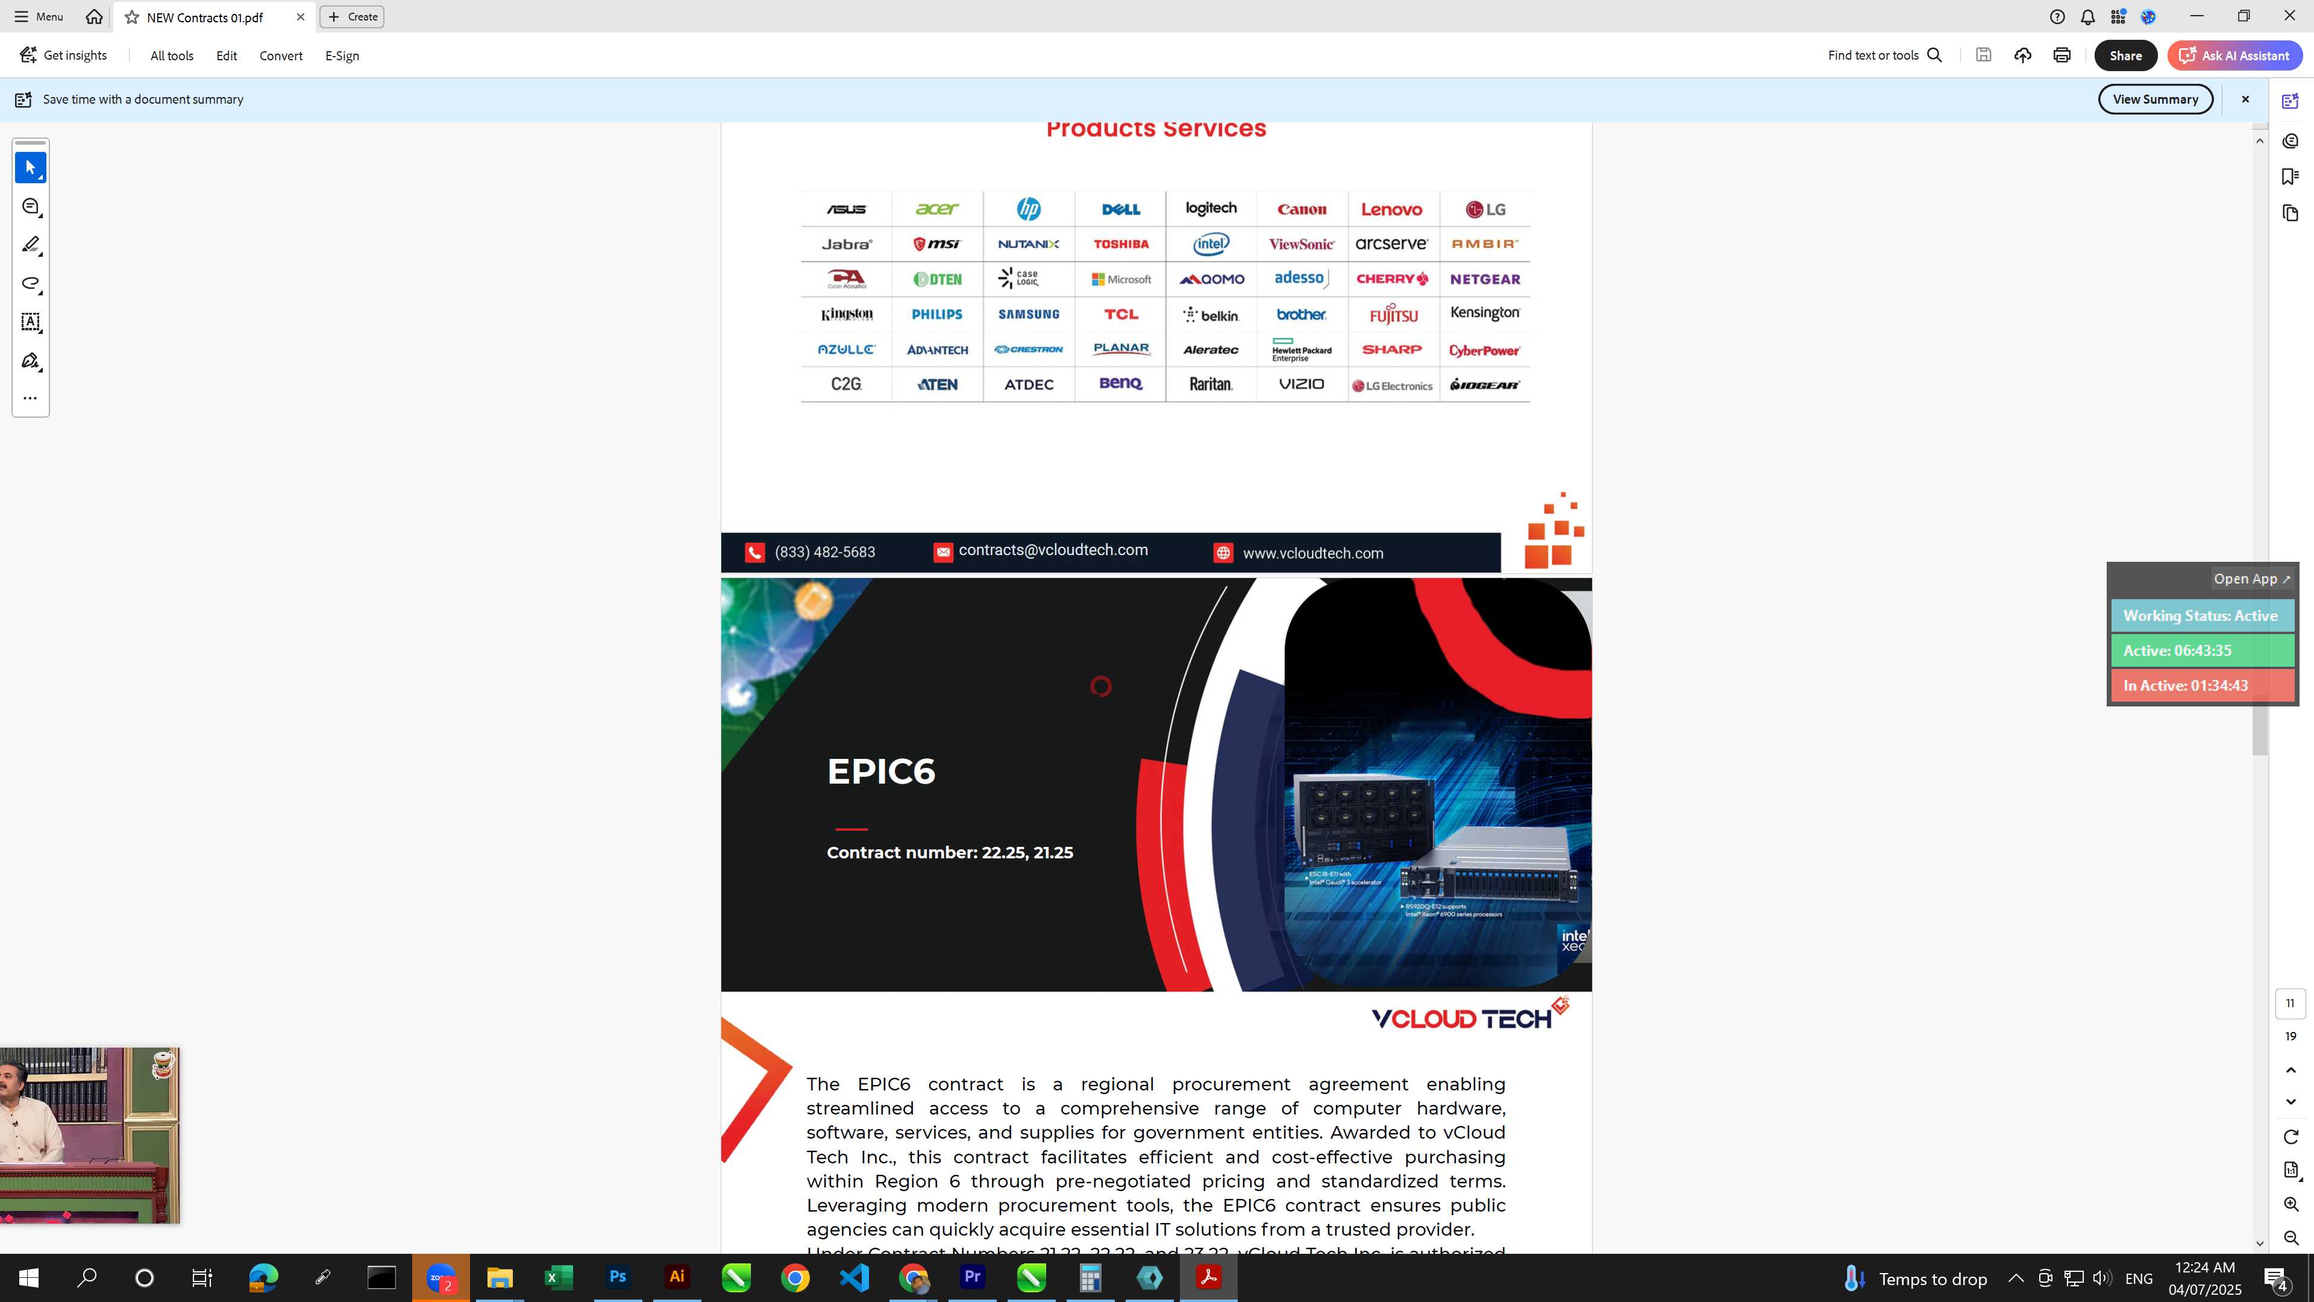Image resolution: width=2314 pixels, height=1302 pixels.
Task: Go to the previous page with the up chevron
Action: (2290, 1070)
